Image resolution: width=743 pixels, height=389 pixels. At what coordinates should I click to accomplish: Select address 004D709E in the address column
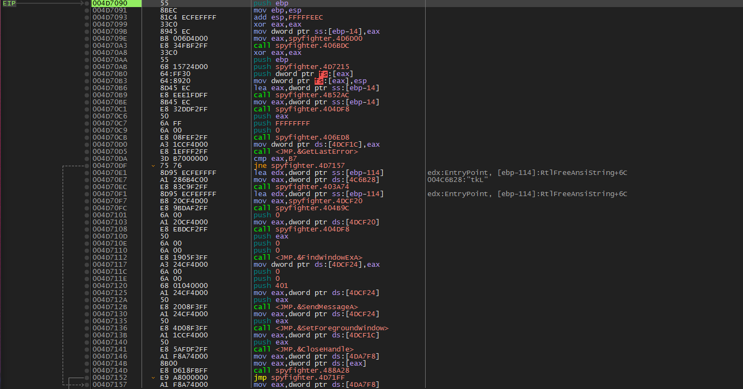(109, 39)
